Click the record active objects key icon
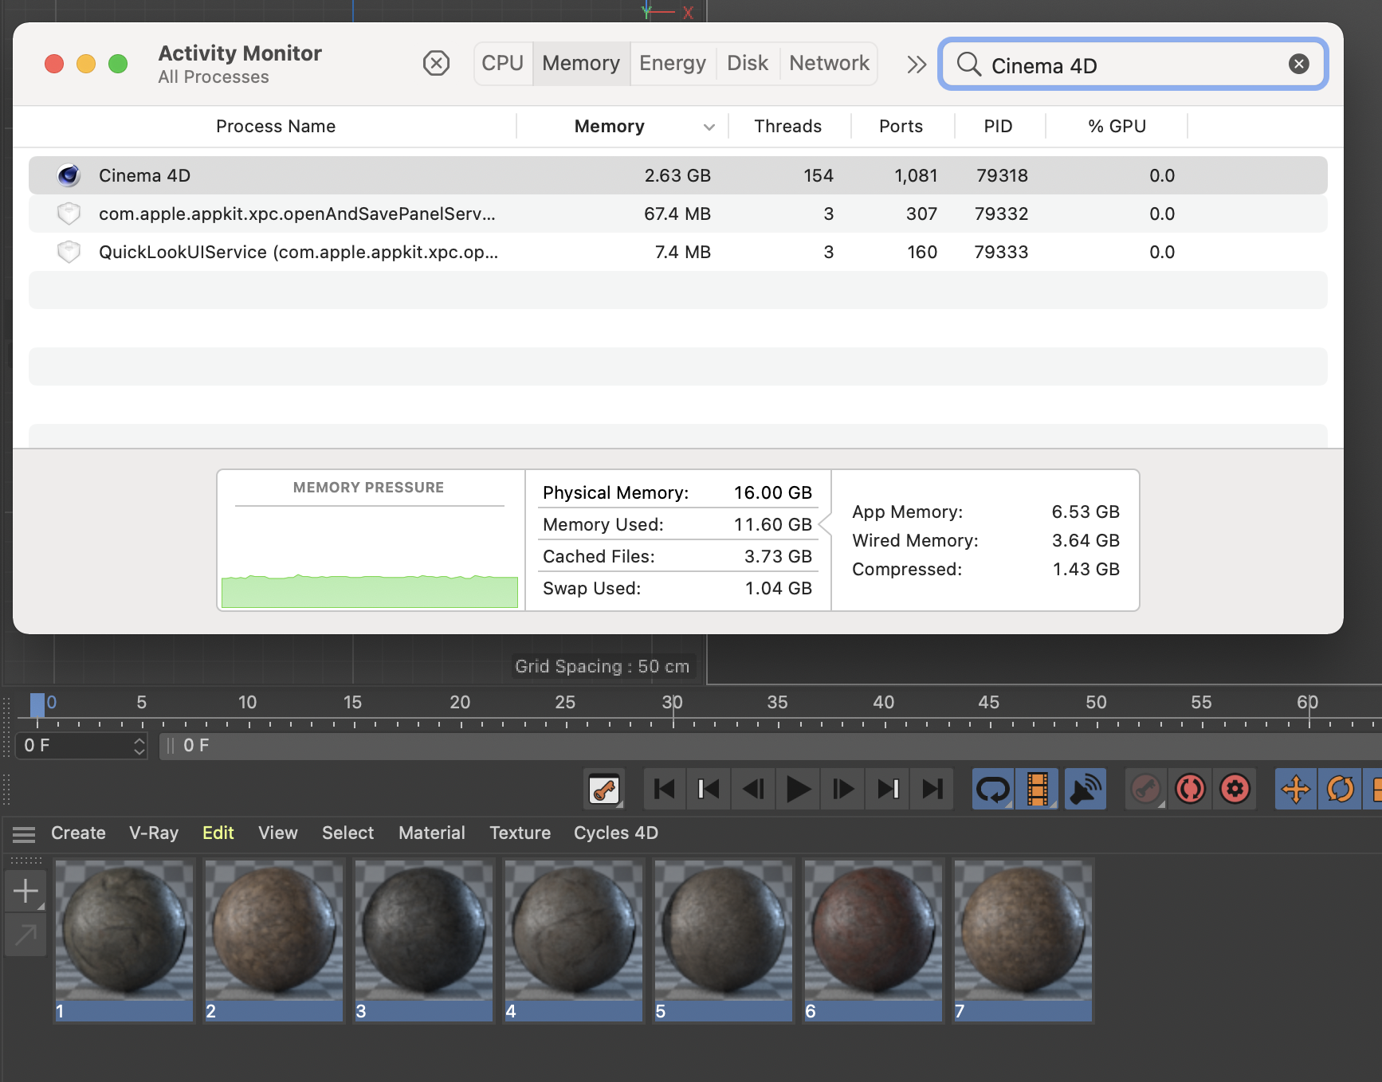The height and width of the screenshot is (1082, 1382). (x=1146, y=789)
